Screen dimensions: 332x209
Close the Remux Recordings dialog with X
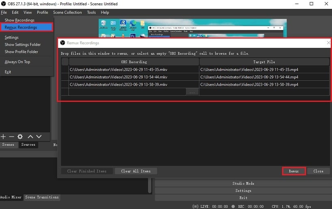point(328,43)
